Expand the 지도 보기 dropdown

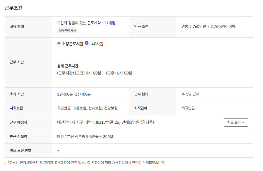(x=235, y=122)
